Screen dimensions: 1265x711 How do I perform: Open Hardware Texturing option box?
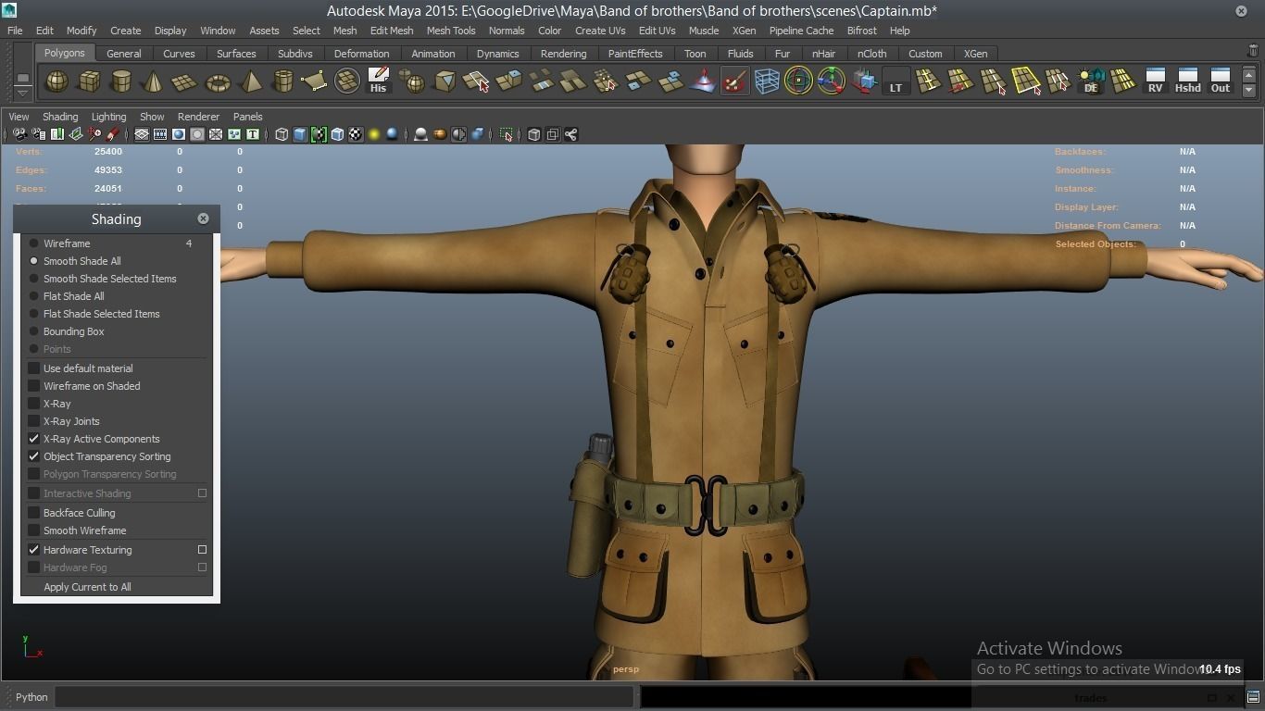(x=202, y=550)
